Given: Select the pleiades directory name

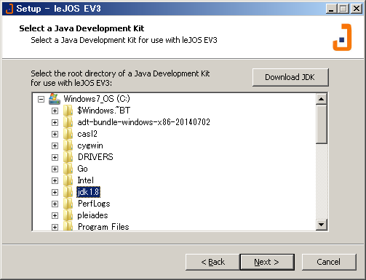Looking at the screenshot, I should pyautogui.click(x=92, y=215).
